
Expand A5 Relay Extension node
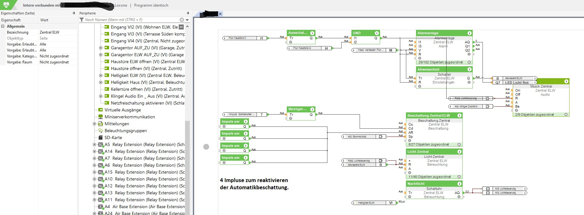click(95, 144)
